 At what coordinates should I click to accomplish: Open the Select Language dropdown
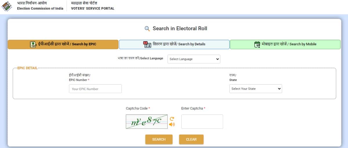[x=194, y=59]
